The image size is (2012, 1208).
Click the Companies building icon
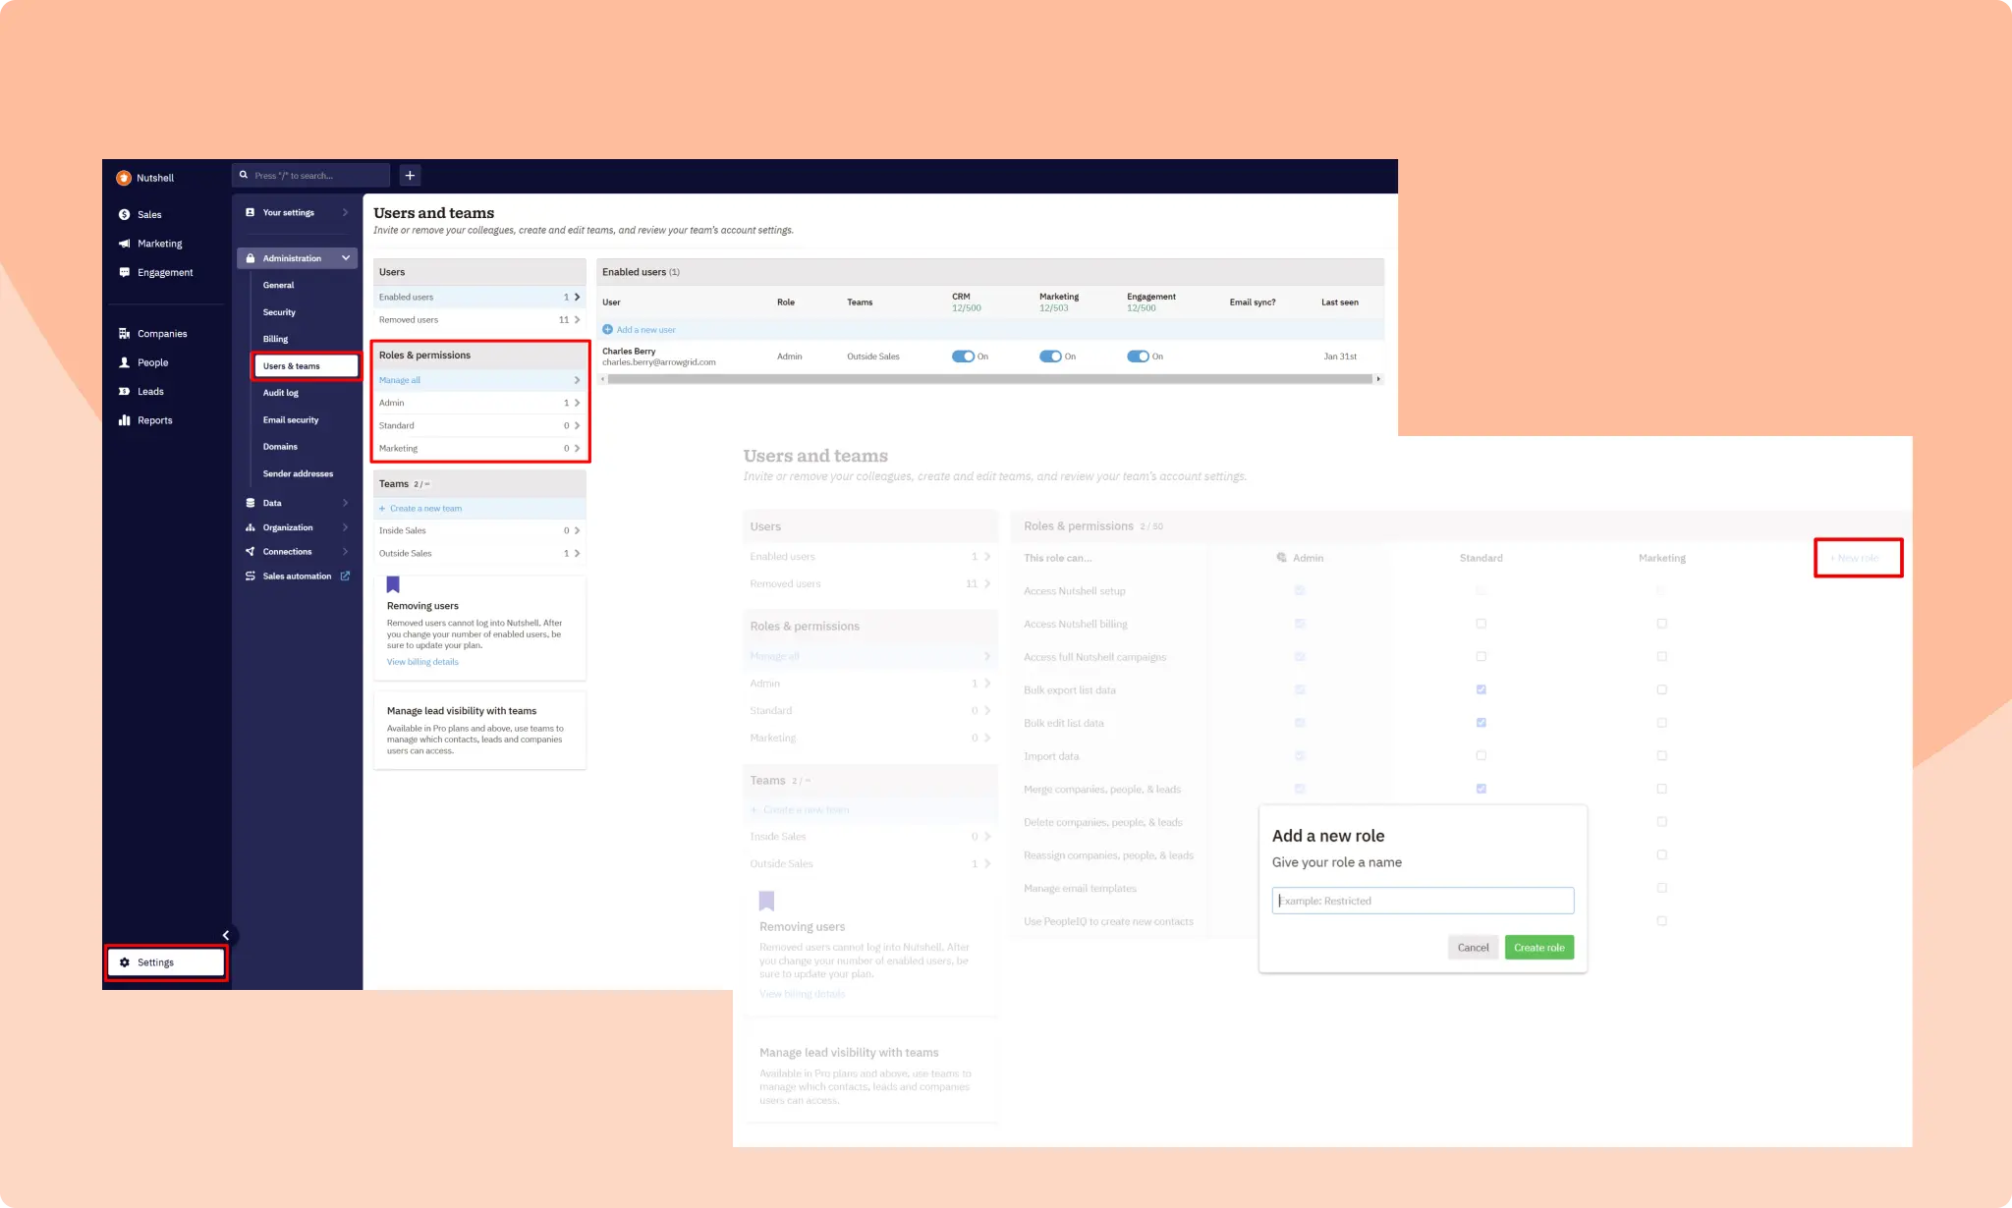click(124, 334)
